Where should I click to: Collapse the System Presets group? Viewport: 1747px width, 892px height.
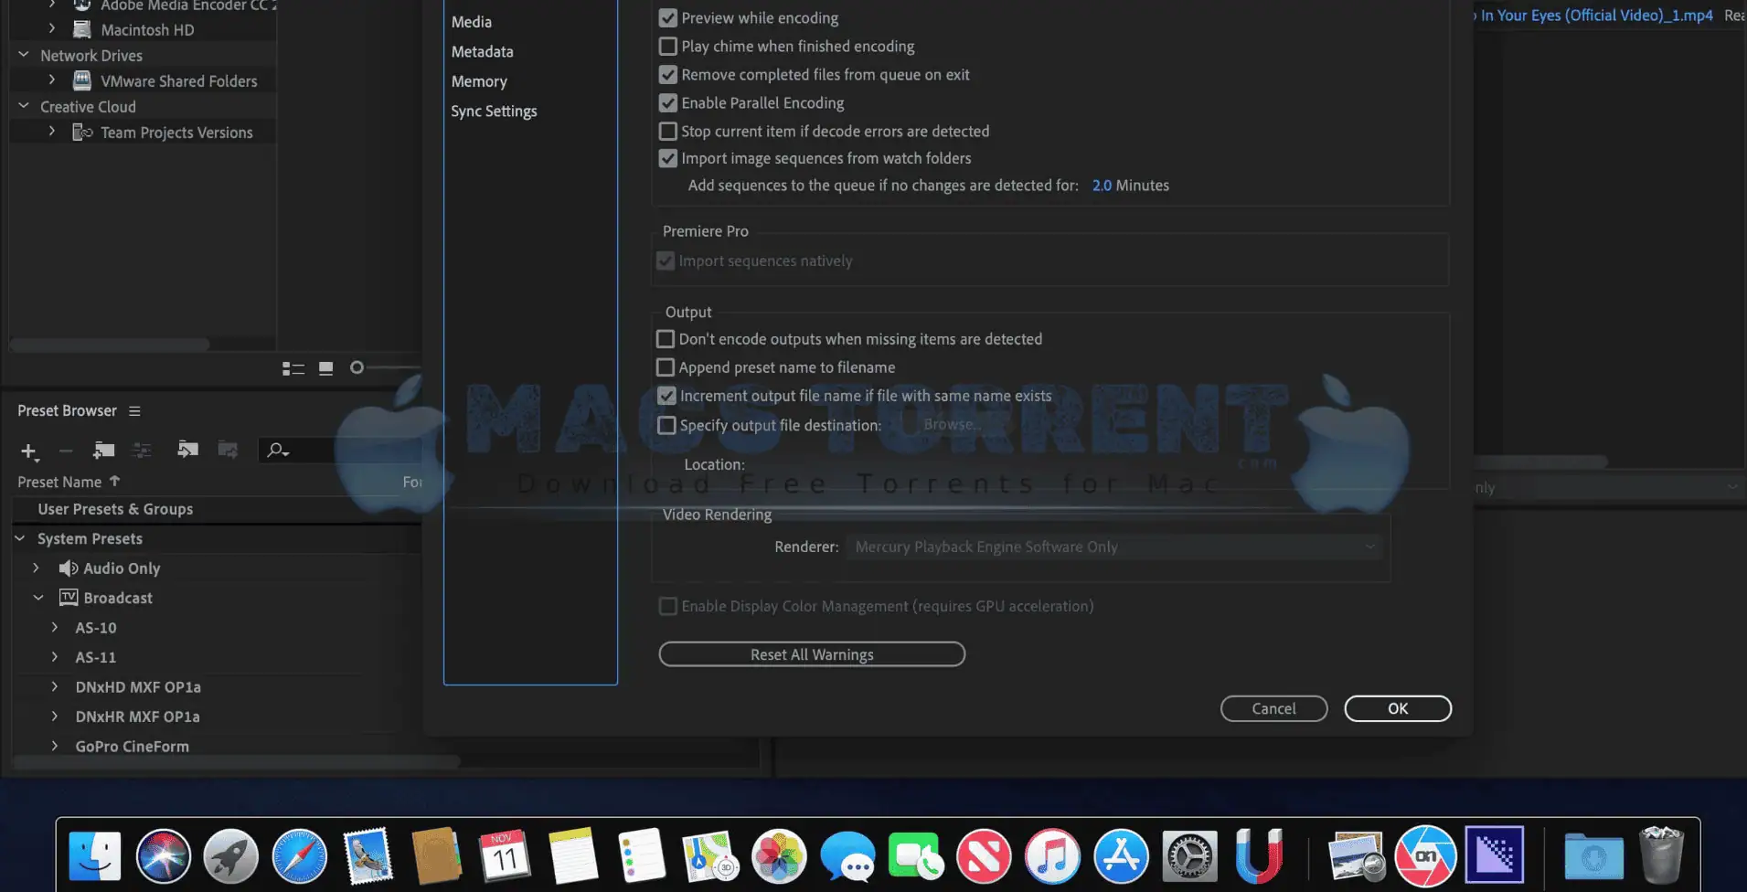coord(20,538)
